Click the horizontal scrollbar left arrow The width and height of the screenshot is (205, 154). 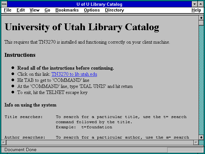click(4, 142)
